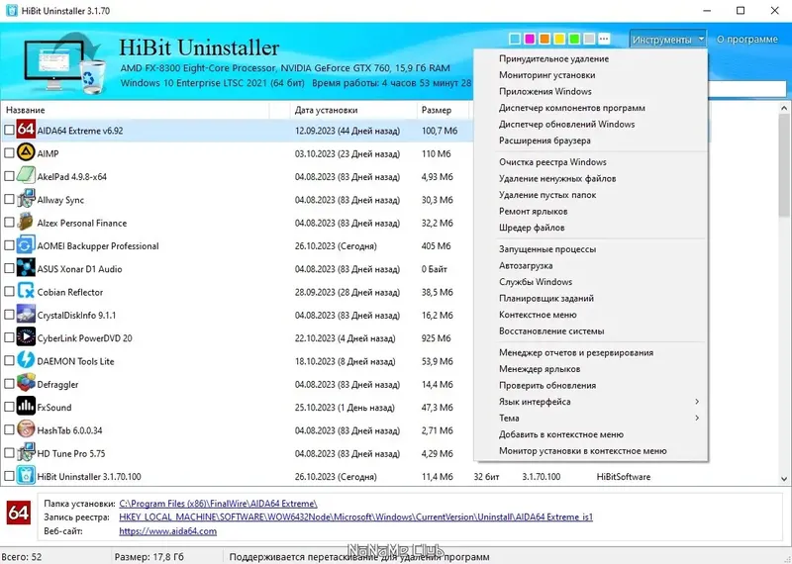Click the scrollbar up arrow of program list
792x564 pixels.
(784, 108)
